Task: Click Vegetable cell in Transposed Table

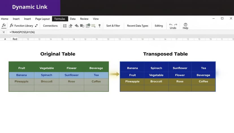Action: point(156,75)
